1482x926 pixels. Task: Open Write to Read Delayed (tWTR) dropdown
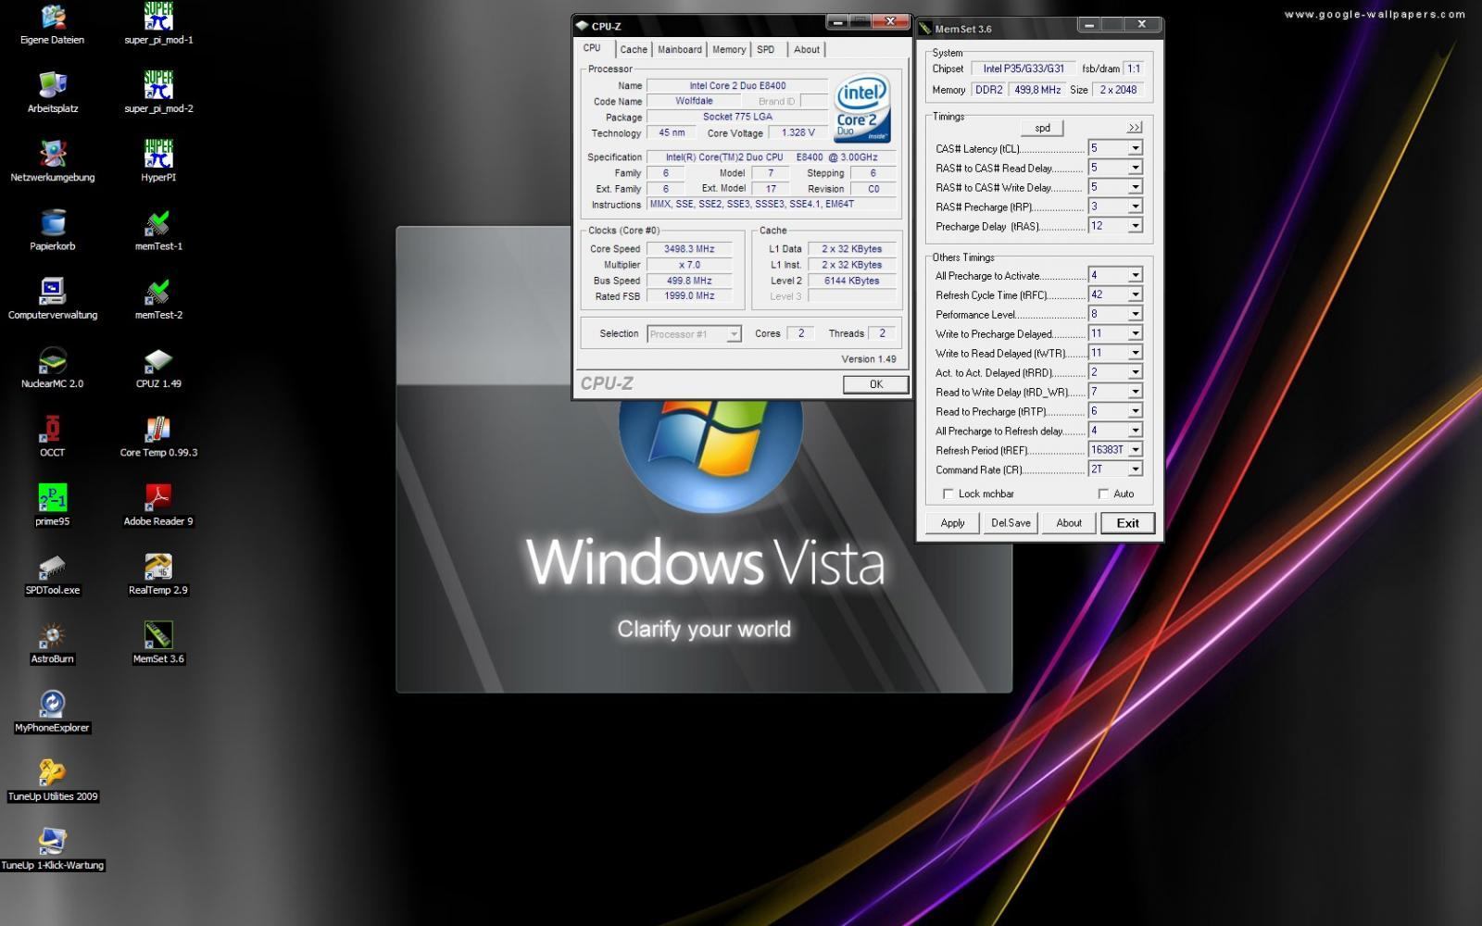[x=1135, y=353]
